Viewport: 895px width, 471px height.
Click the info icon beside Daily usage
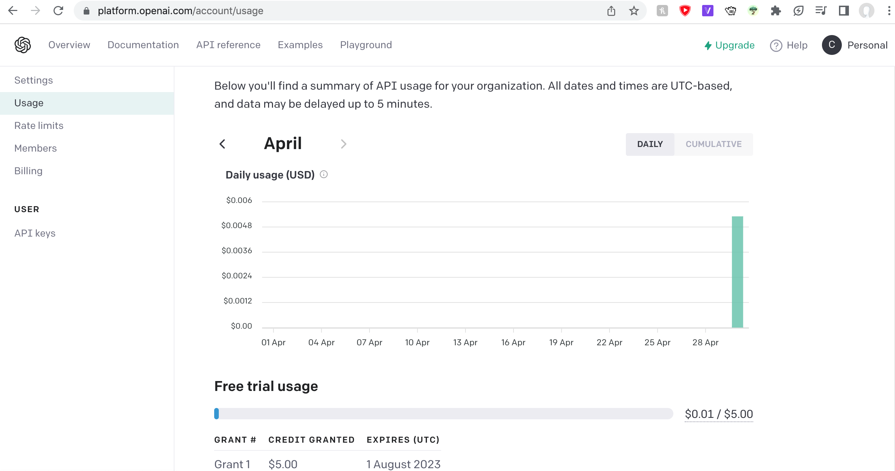[x=323, y=174]
